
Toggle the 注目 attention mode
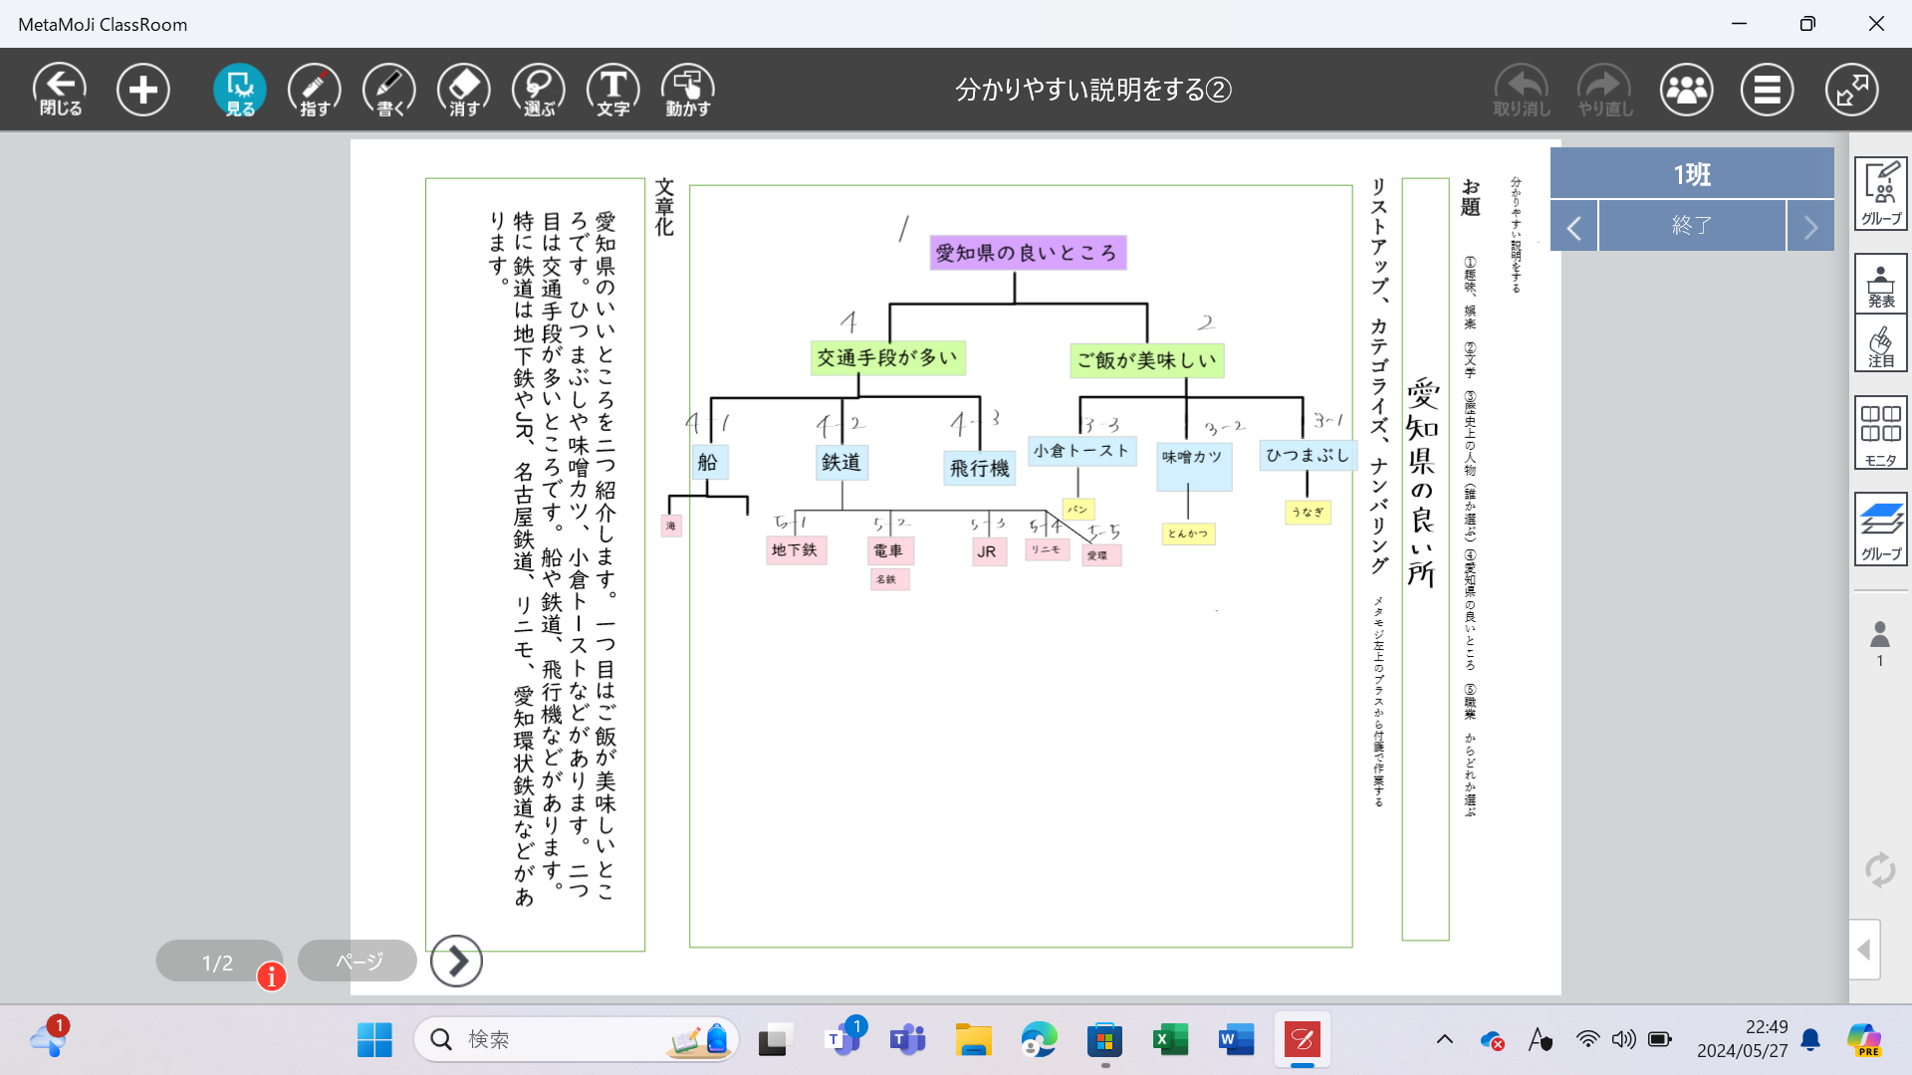pyautogui.click(x=1880, y=344)
